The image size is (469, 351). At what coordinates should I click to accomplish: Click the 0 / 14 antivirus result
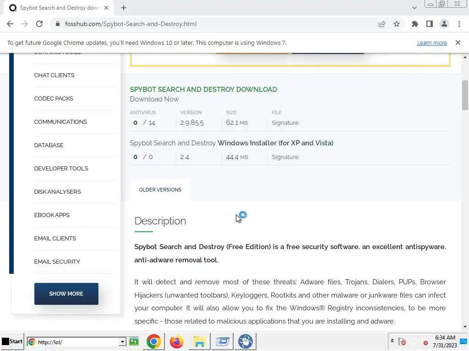pyautogui.click(x=144, y=122)
